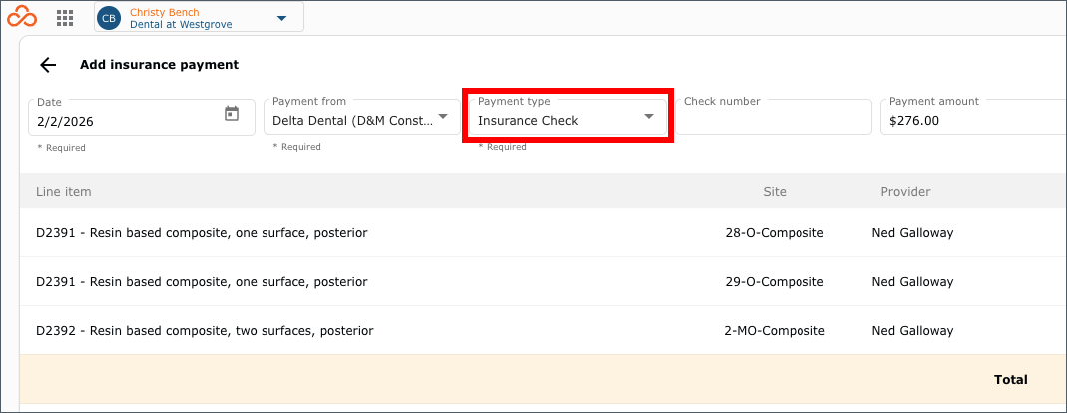Expand the Christy Bench account dropdown arrow
This screenshot has height=413, width=1067.
(281, 18)
